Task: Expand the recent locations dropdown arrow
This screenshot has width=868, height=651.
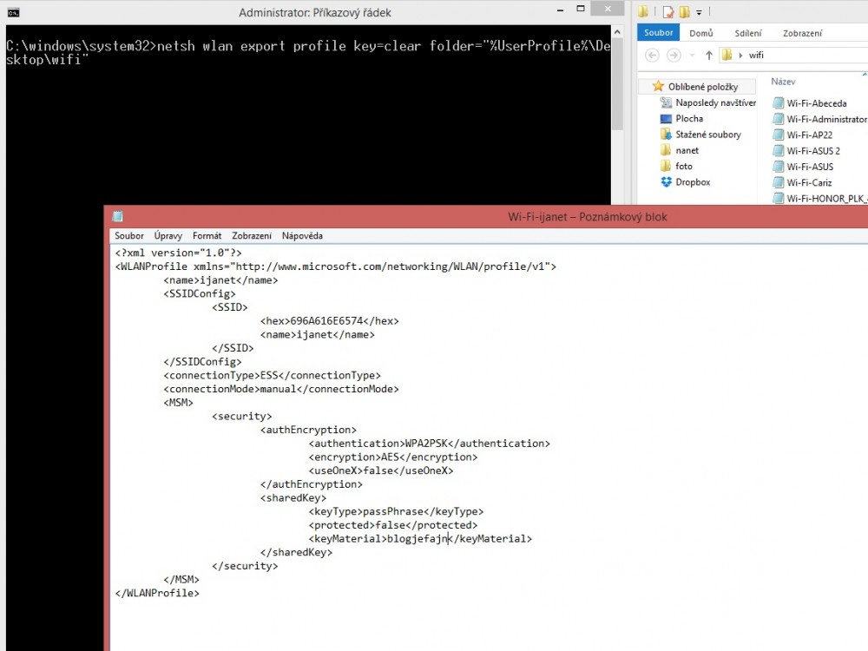Action: tap(693, 55)
